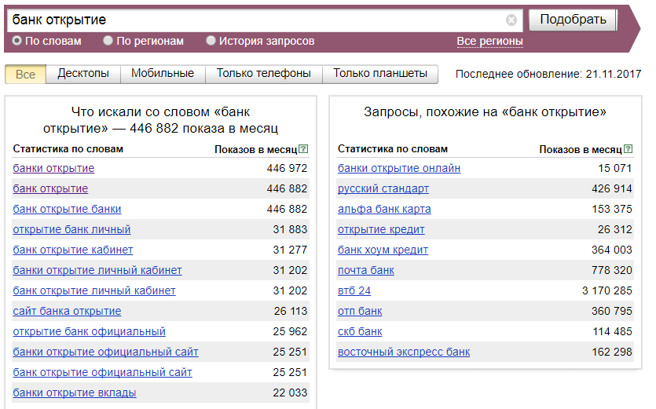Click the value '26 312'
This screenshot has height=409, width=656.
tap(614, 229)
